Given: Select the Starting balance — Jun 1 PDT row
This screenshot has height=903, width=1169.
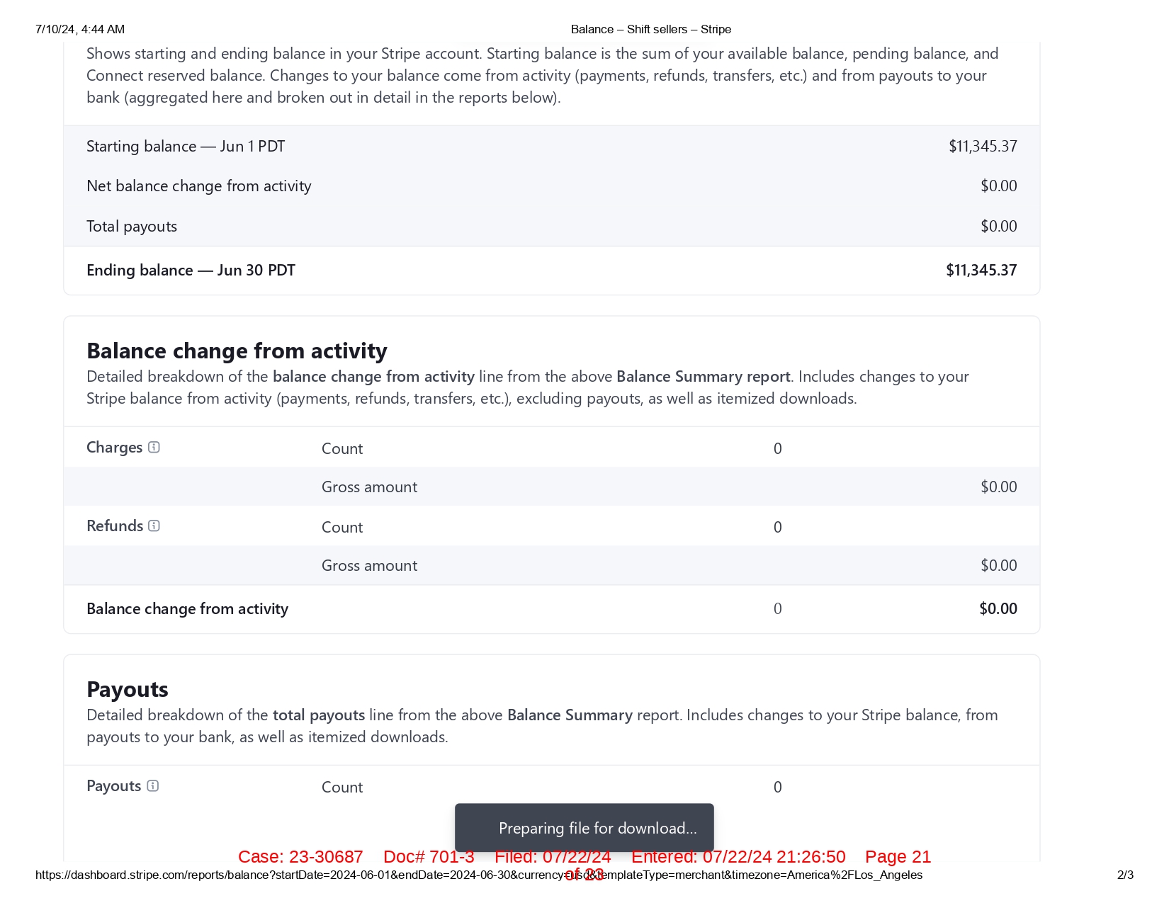Looking at the screenshot, I should 186,147.
